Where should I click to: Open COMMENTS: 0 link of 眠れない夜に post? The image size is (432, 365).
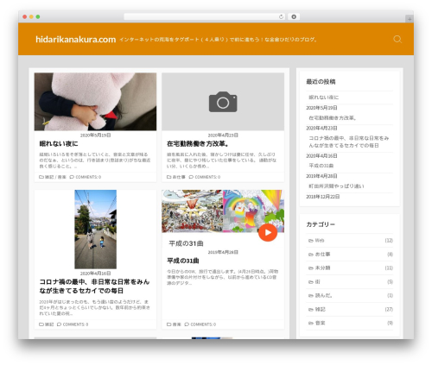click(88, 177)
